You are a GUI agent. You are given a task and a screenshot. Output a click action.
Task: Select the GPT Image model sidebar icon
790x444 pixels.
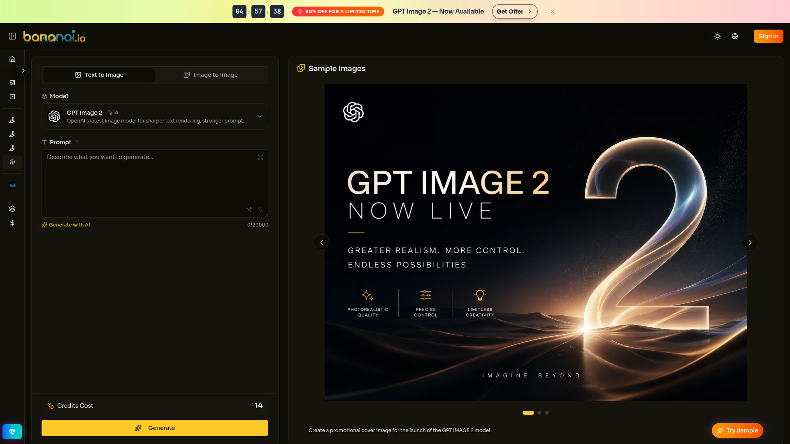pyautogui.click(x=12, y=162)
